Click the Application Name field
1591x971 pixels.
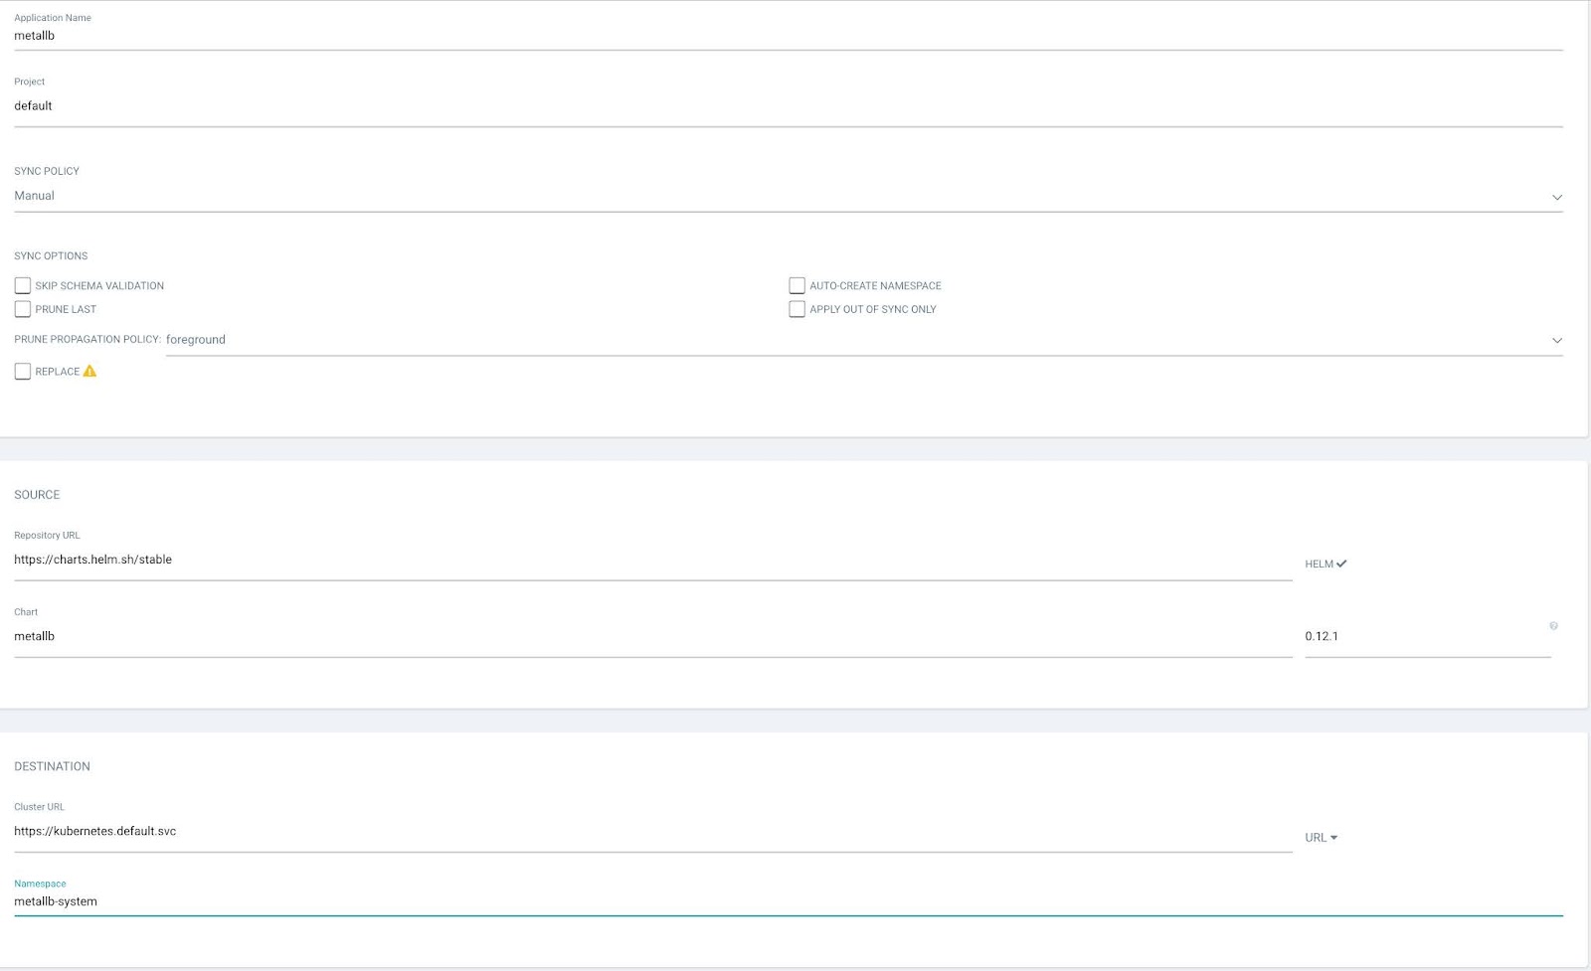click(x=789, y=36)
